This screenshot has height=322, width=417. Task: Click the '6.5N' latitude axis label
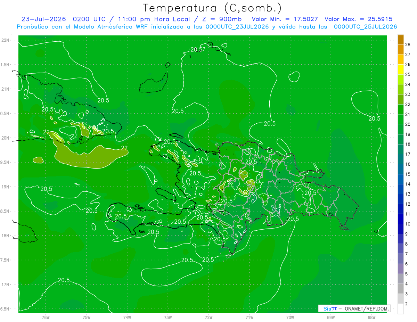click(5, 309)
